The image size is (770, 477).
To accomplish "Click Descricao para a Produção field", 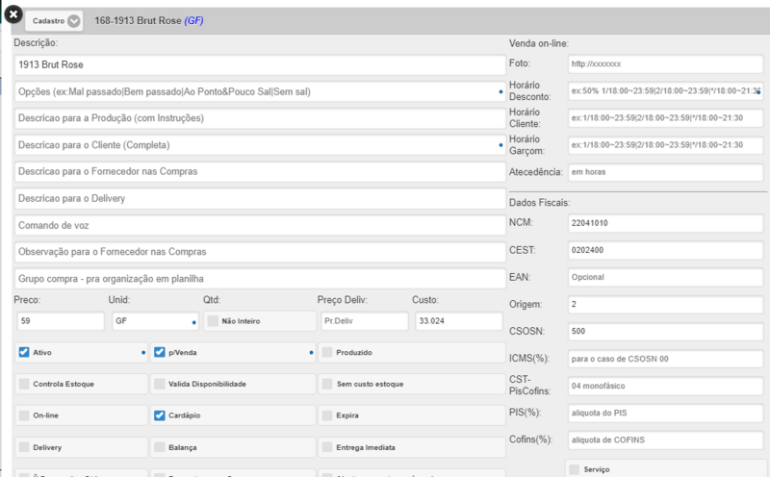I will click(260, 118).
